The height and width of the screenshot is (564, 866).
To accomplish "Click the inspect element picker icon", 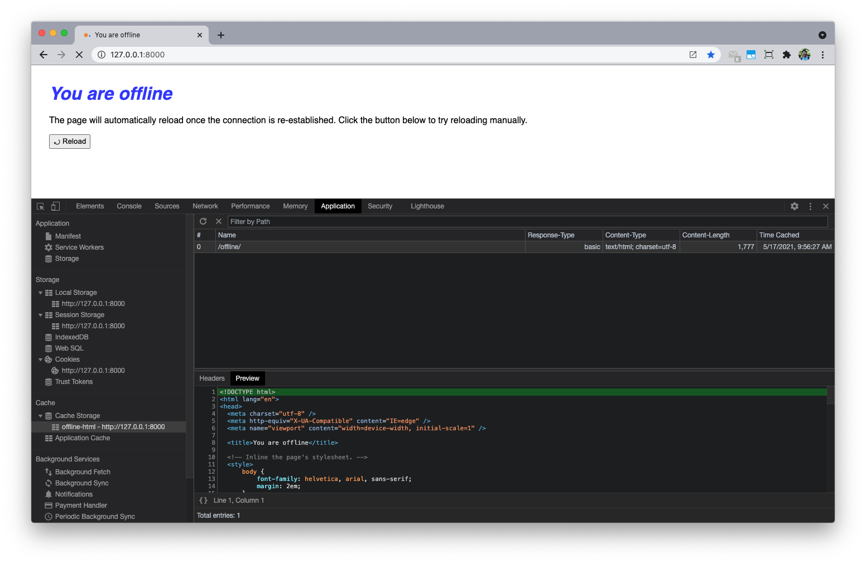I will pos(41,206).
